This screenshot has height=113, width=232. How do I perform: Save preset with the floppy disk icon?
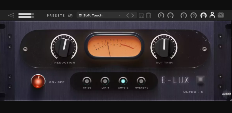141,15
